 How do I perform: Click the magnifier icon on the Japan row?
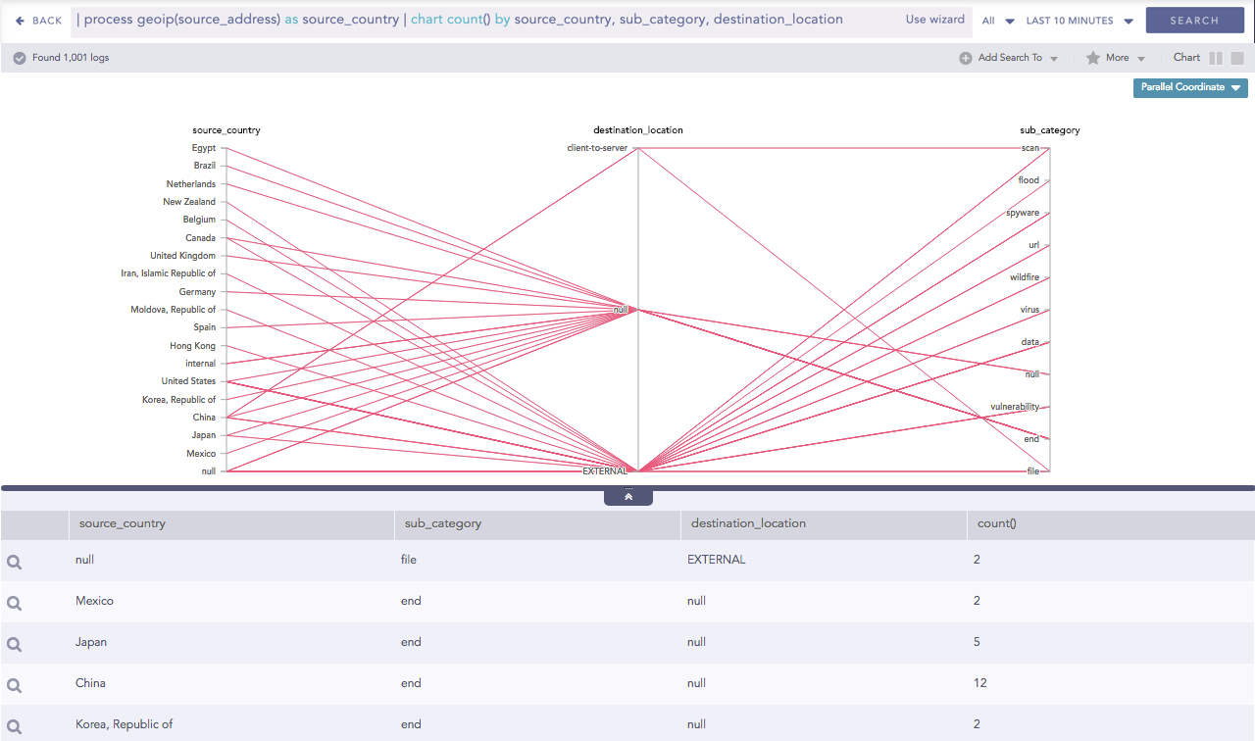click(x=15, y=643)
